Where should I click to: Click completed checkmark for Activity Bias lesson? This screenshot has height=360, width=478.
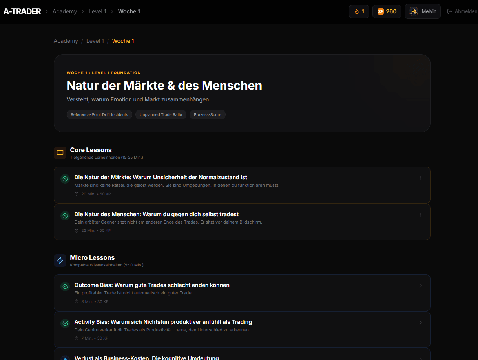click(65, 323)
